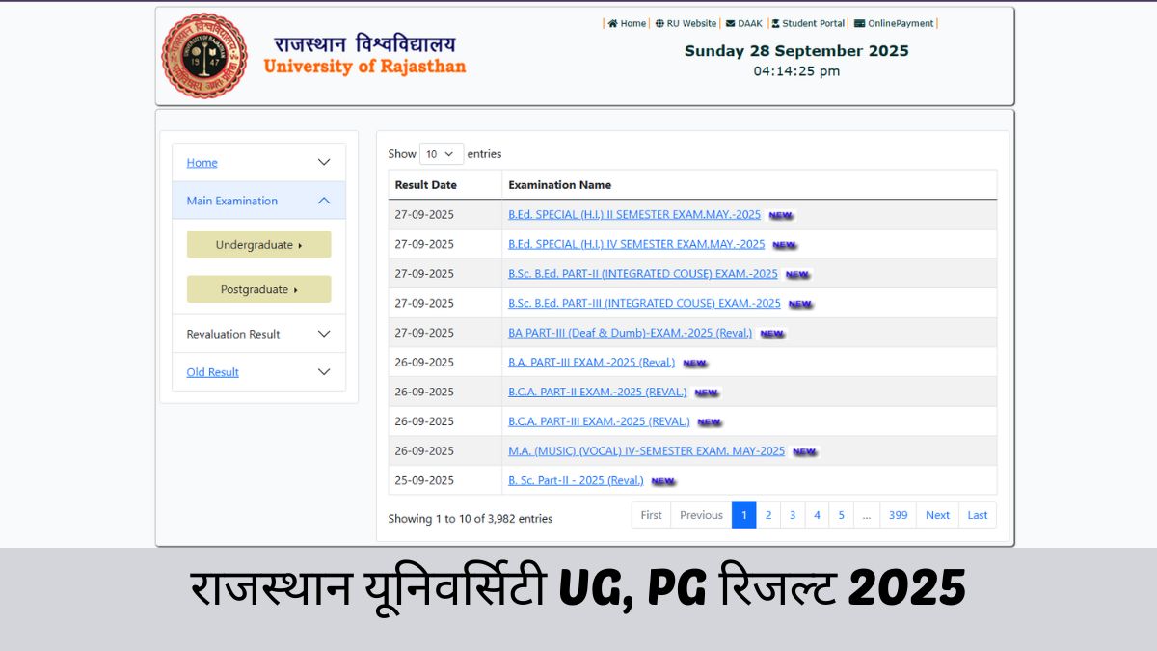Click NEW badge beside B.C.A. PART-III Reval
1157x651 pixels.
tap(710, 422)
